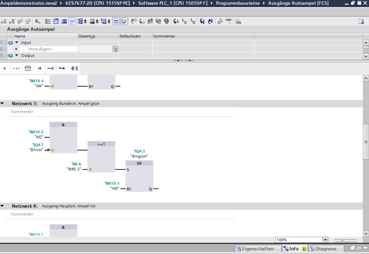Insert an AND box from favorites bar
Screen dimensions: 369x254
(x=4, y=68)
